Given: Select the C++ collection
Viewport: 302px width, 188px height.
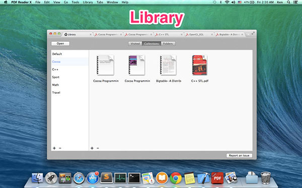Looking at the screenshot, I should (x=70, y=69).
